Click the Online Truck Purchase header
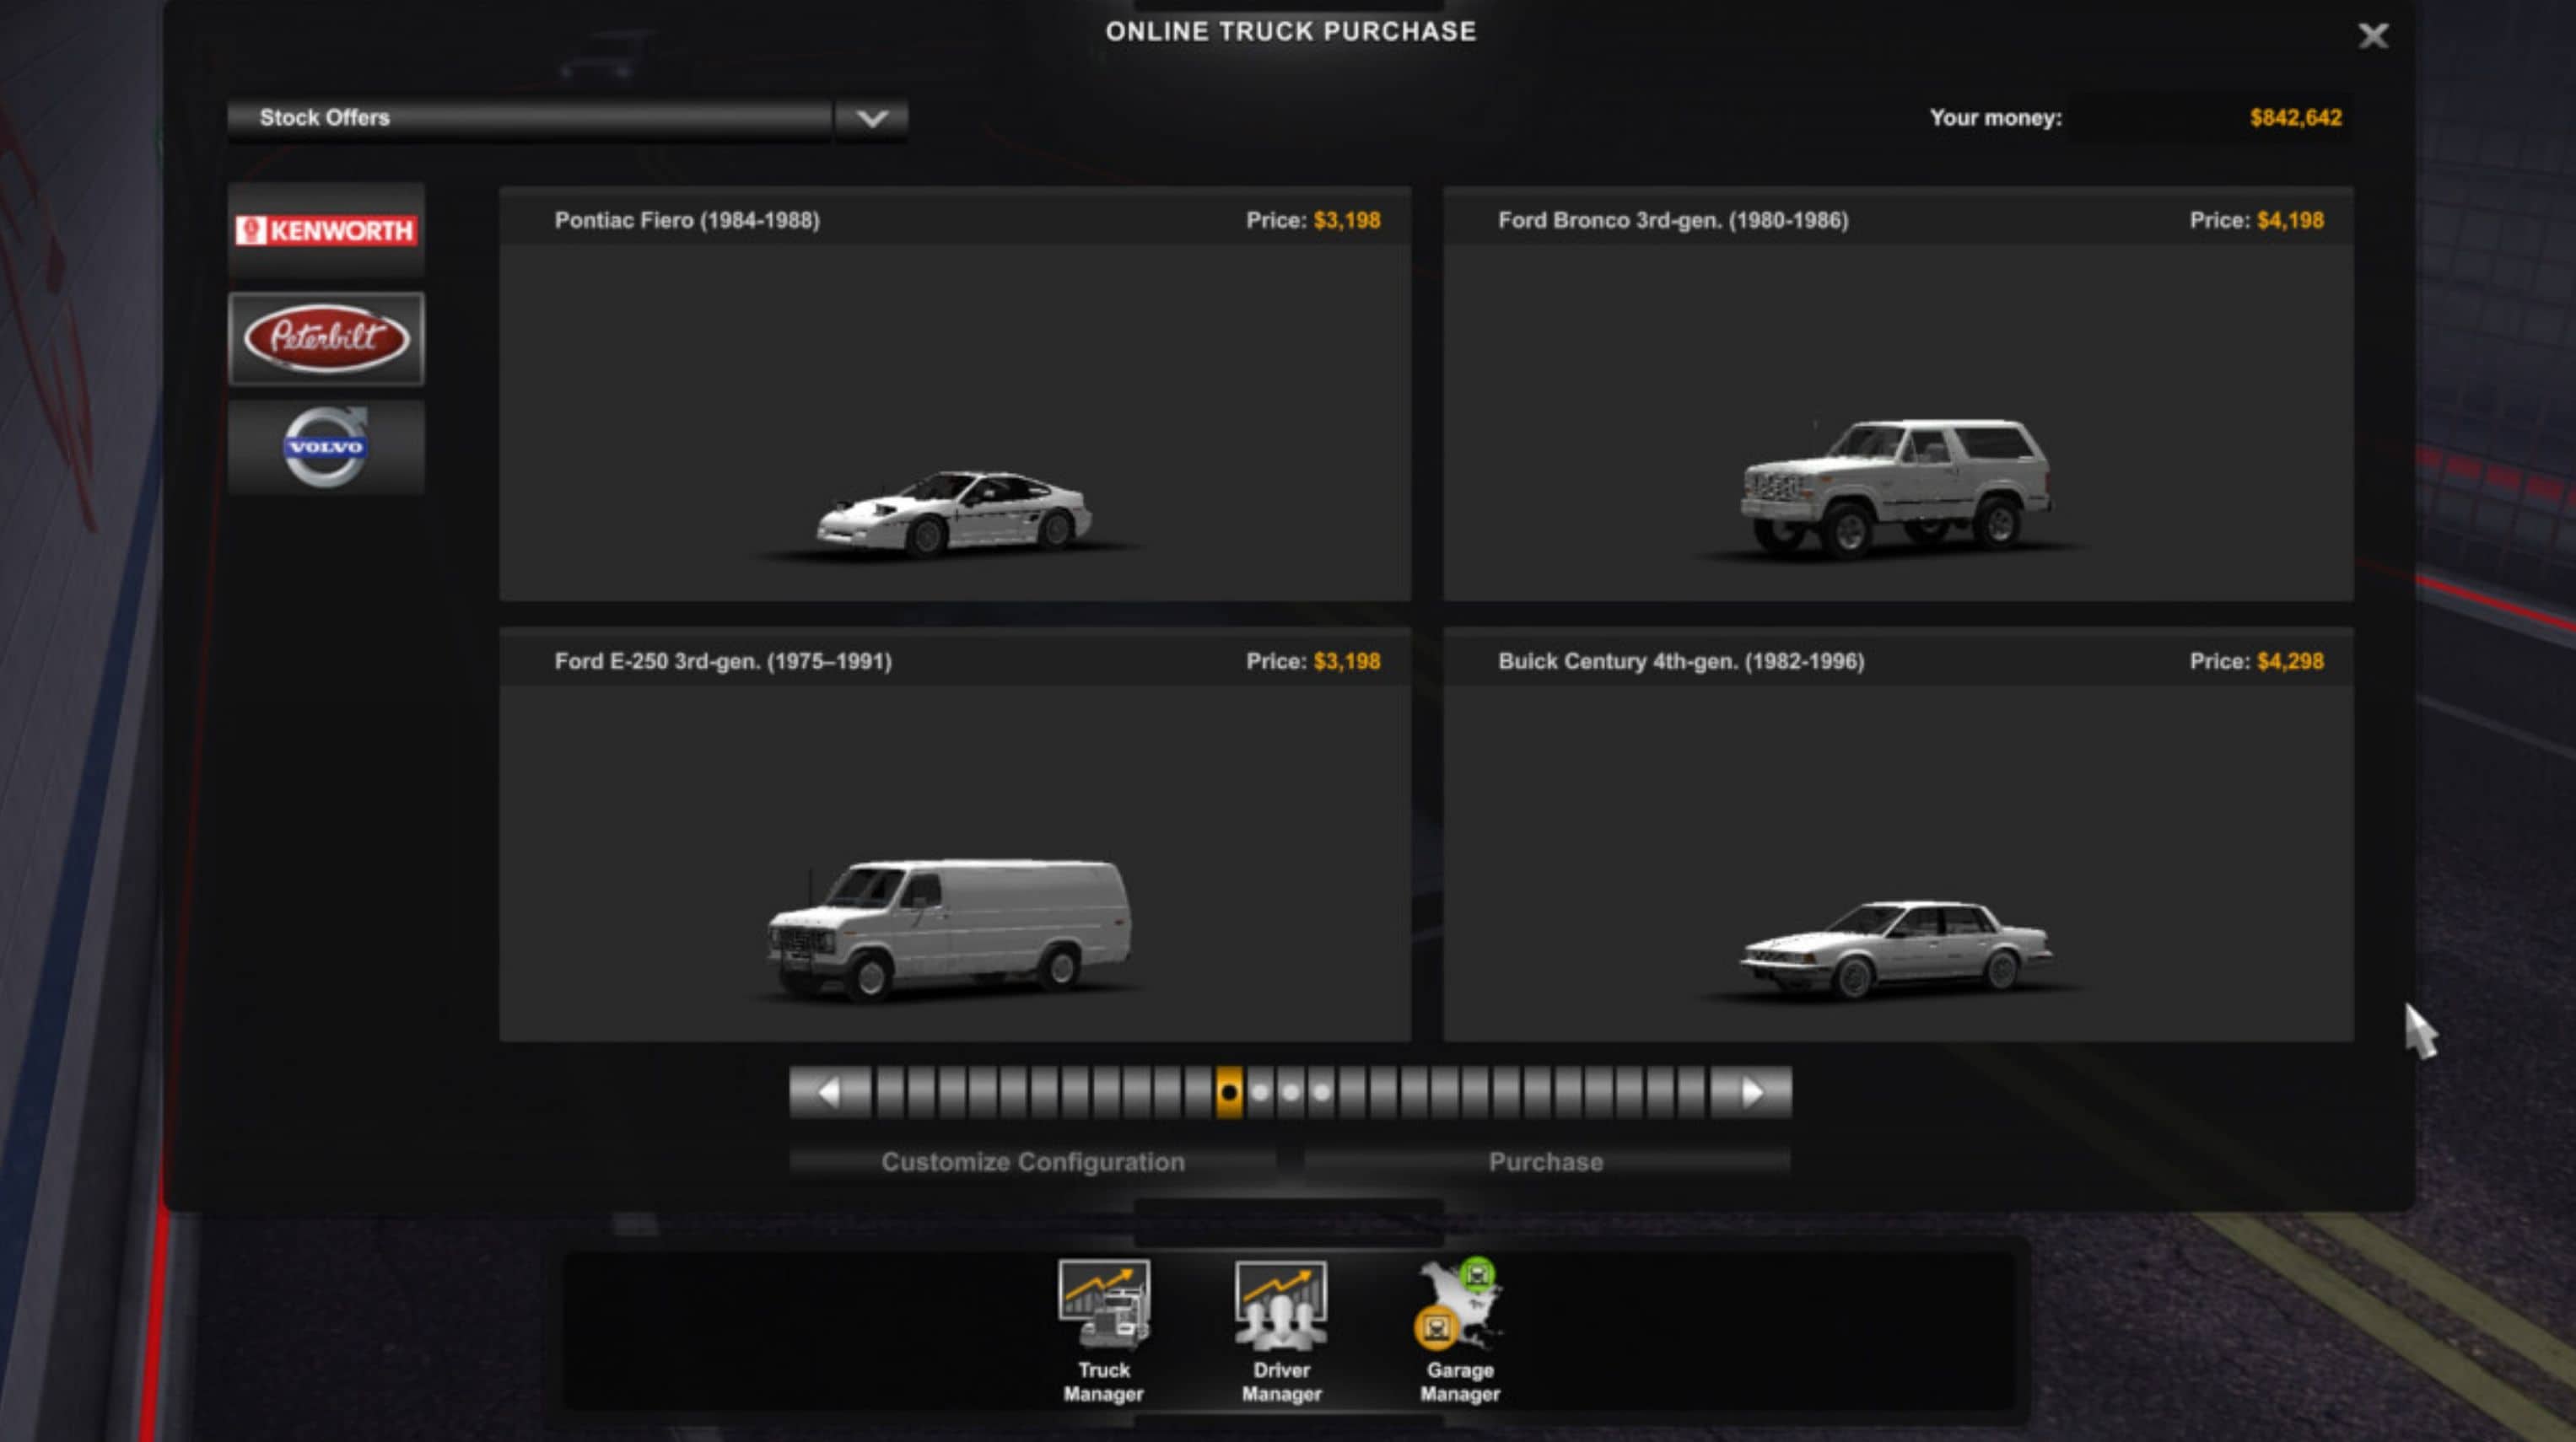 click(1288, 31)
